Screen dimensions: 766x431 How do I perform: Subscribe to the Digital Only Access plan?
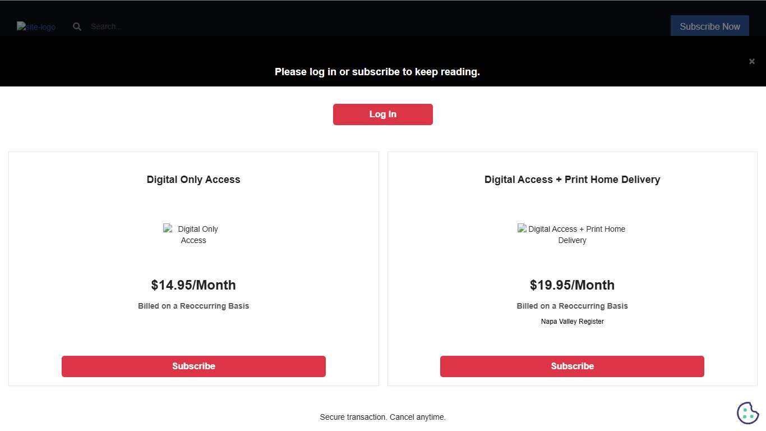[x=193, y=366]
